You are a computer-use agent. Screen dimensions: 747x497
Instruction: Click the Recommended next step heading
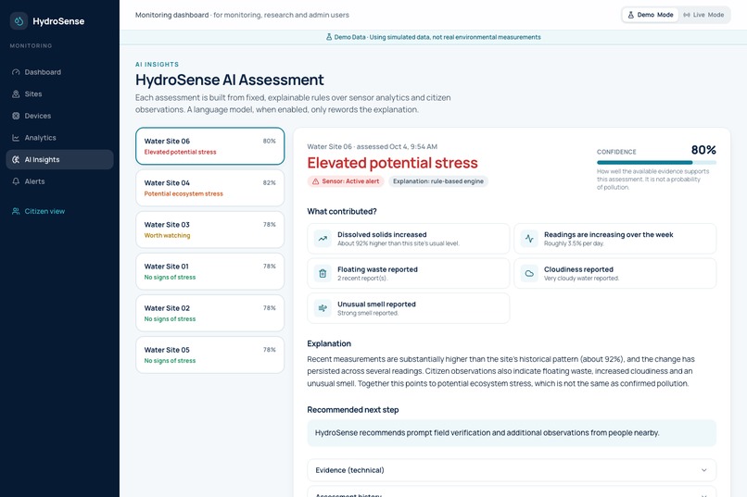click(353, 410)
